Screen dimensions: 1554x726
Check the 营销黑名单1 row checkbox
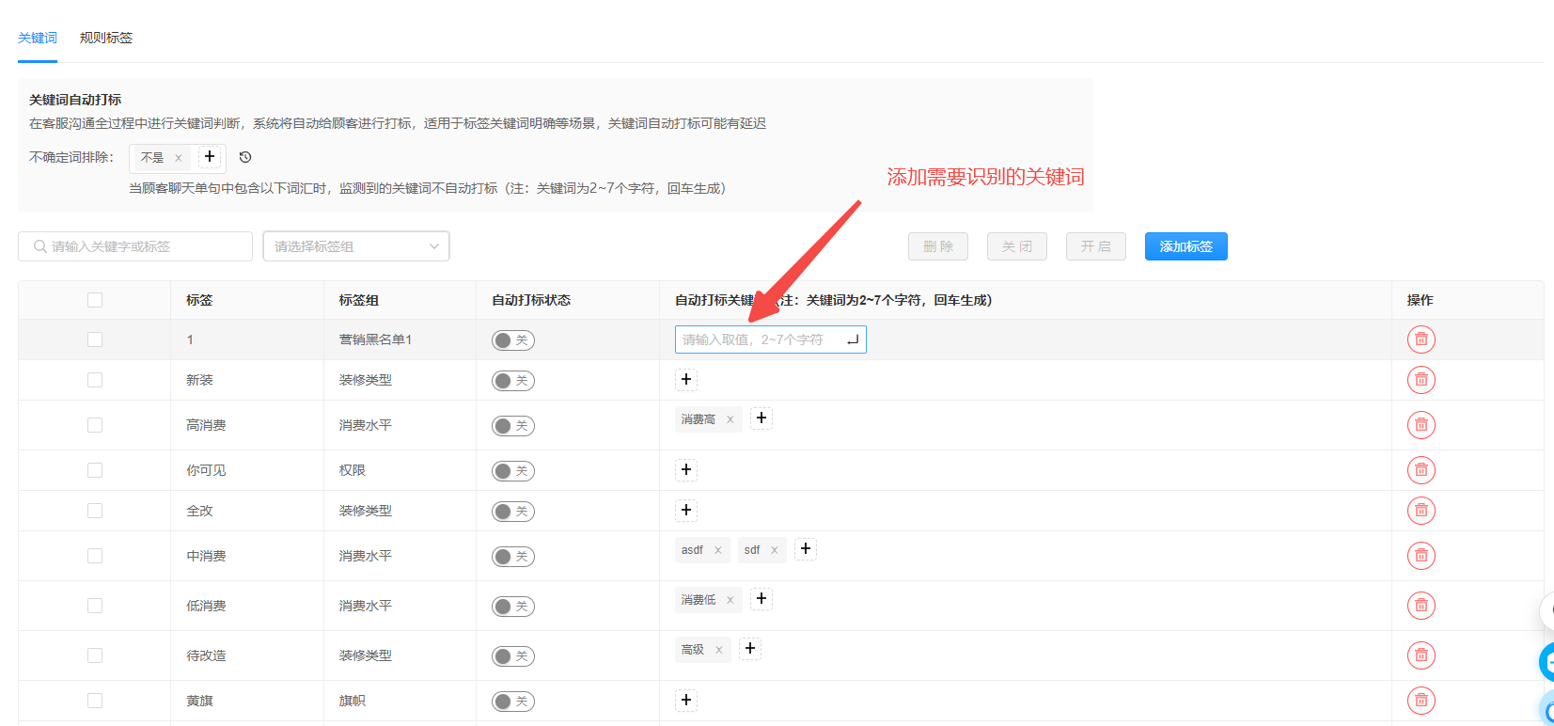(x=95, y=339)
